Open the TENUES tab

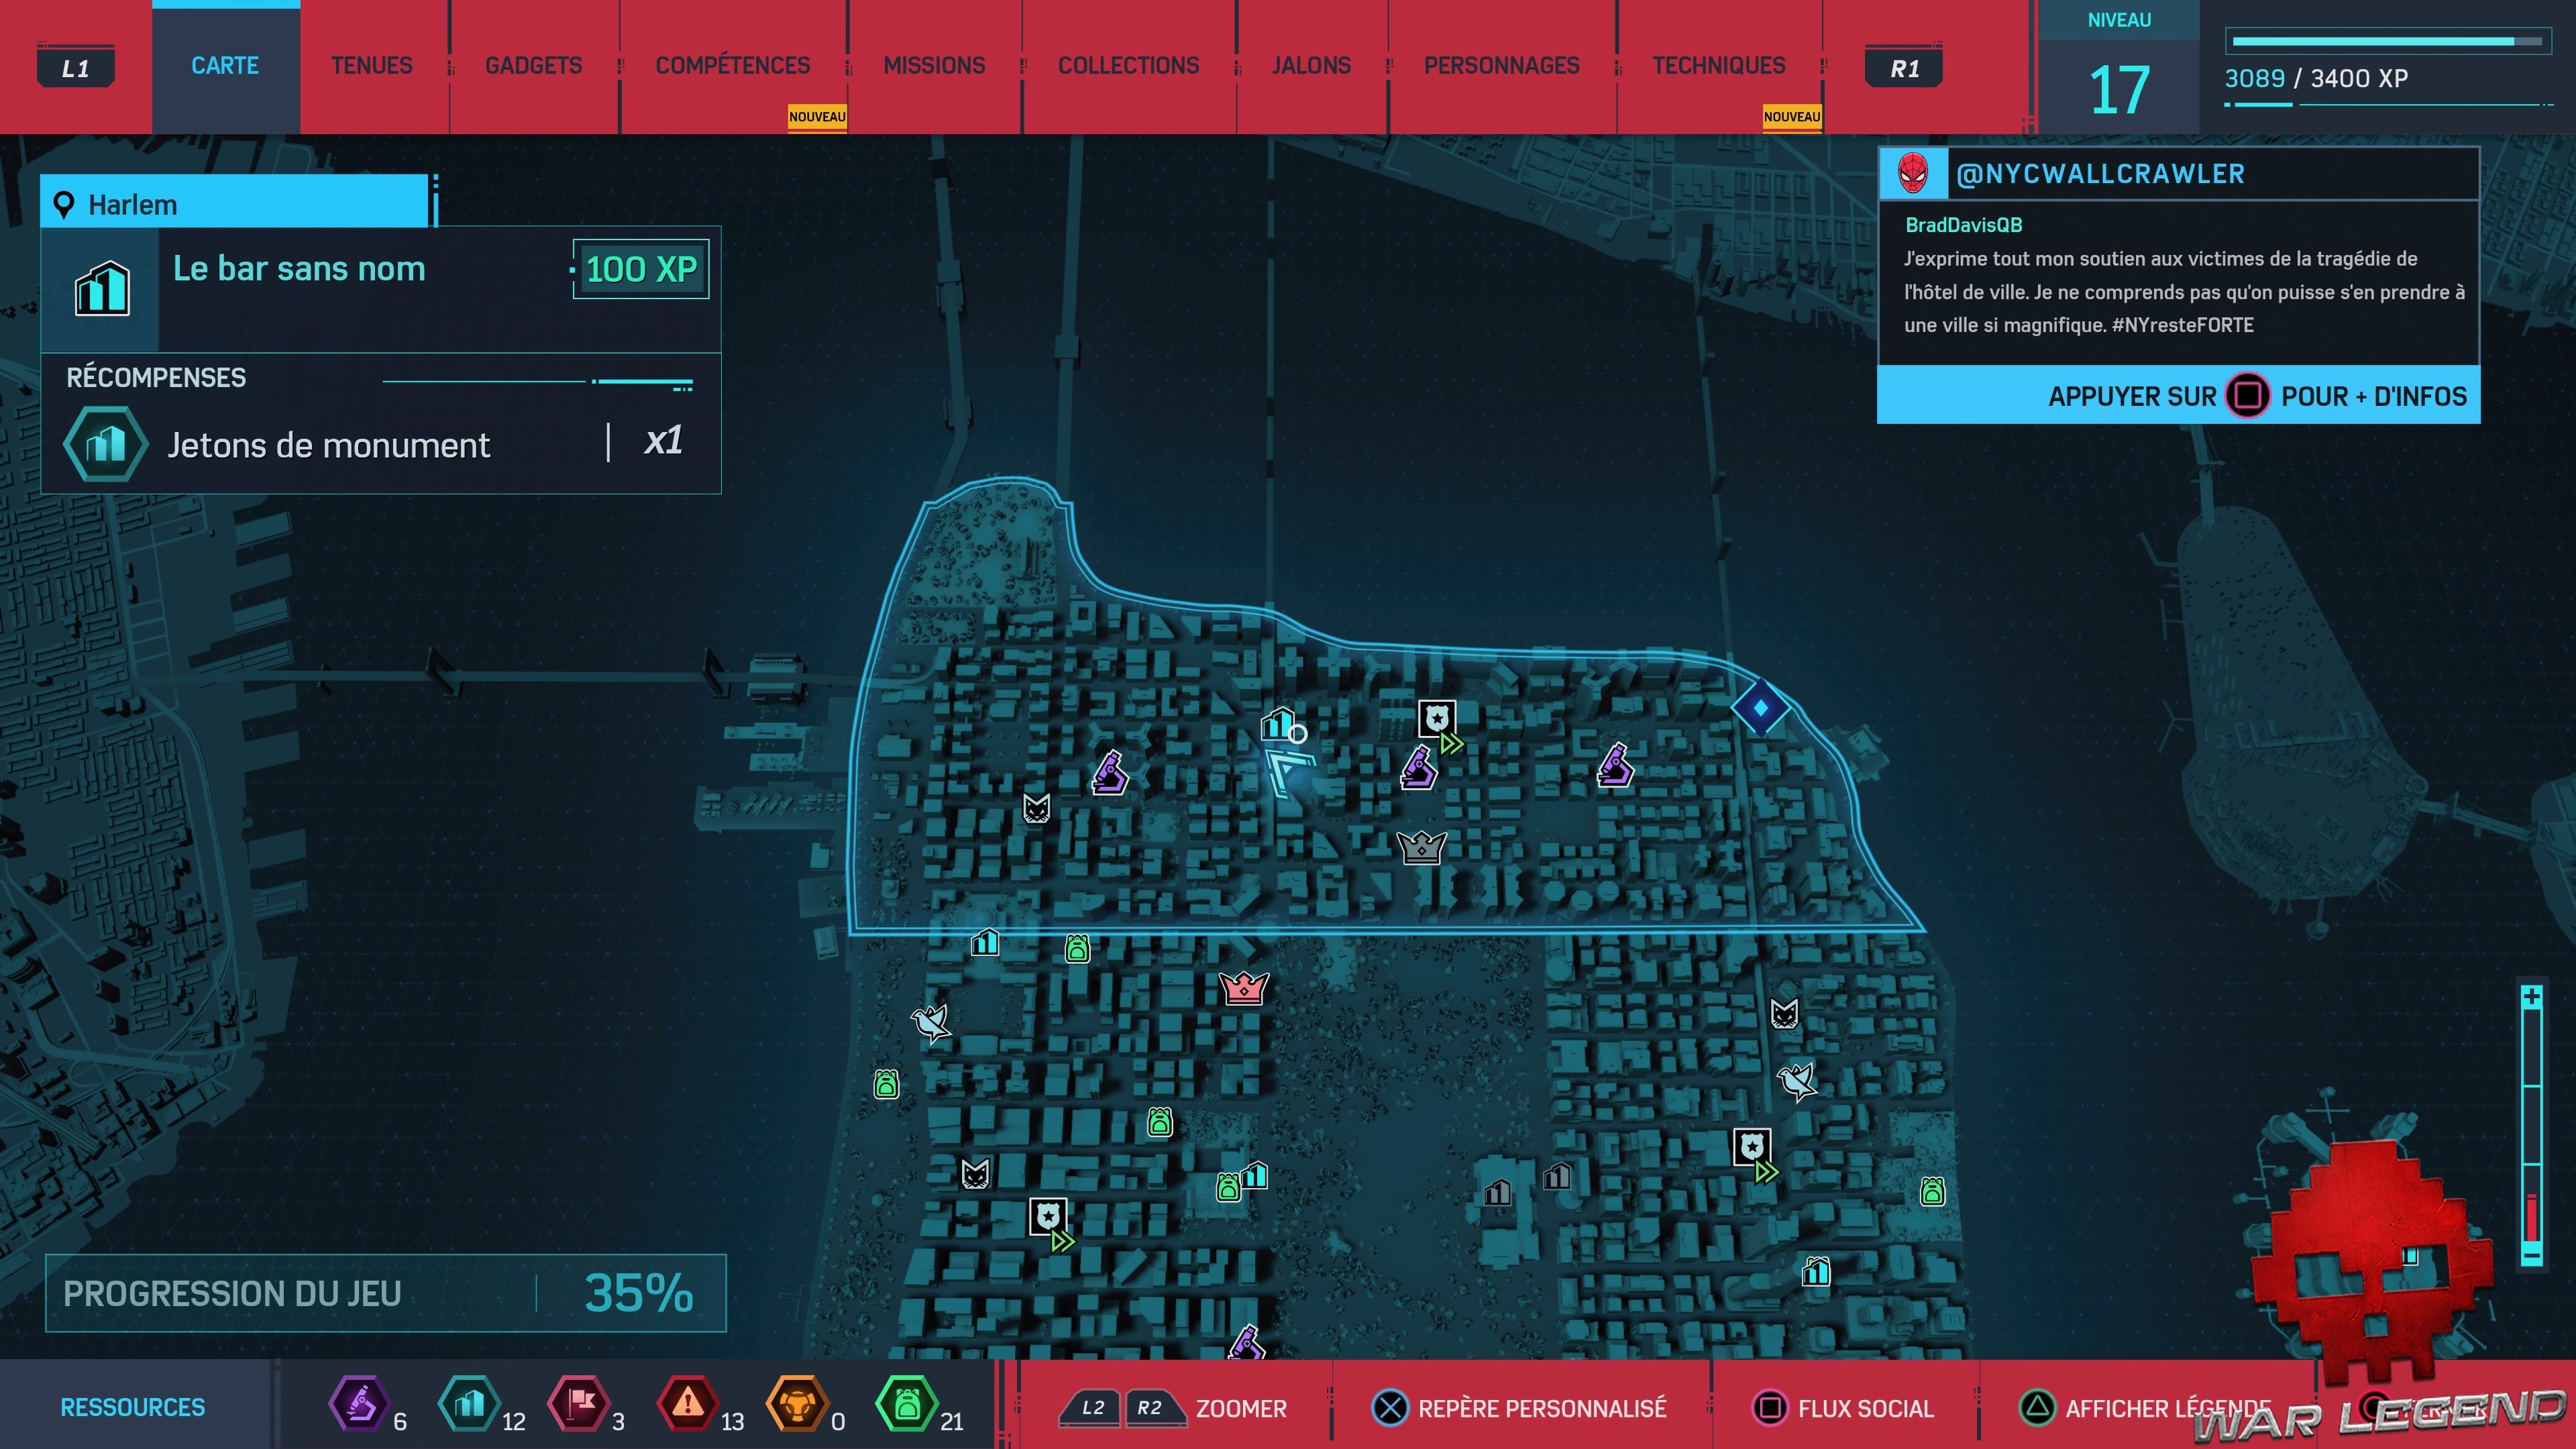click(x=371, y=66)
